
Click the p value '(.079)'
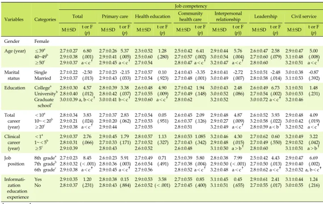point(276,57)
